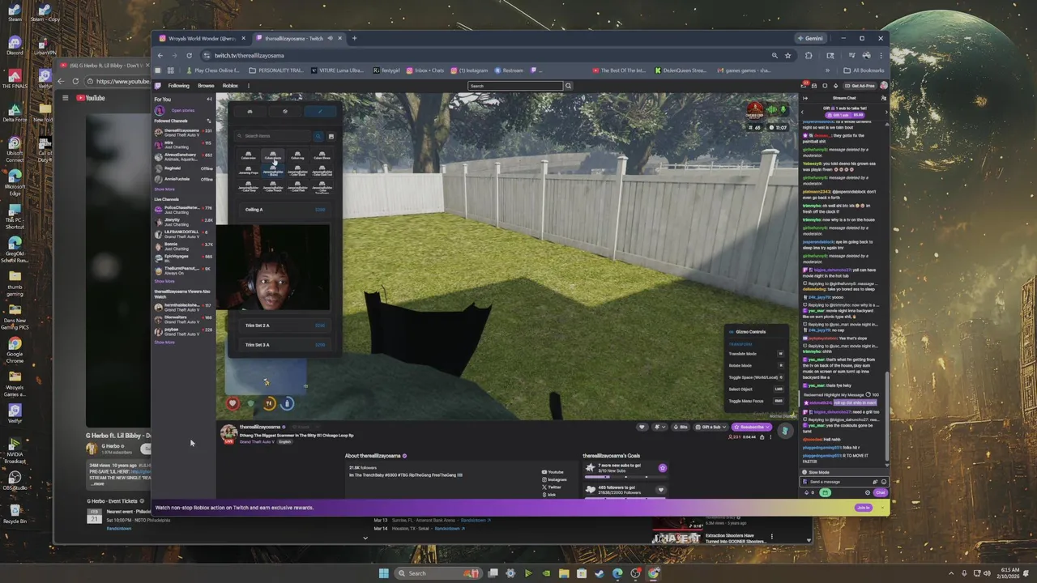Viewport: 1037px width, 583px height.
Task: Show next gift banner with right arrow
Action: [x=886, y=112]
